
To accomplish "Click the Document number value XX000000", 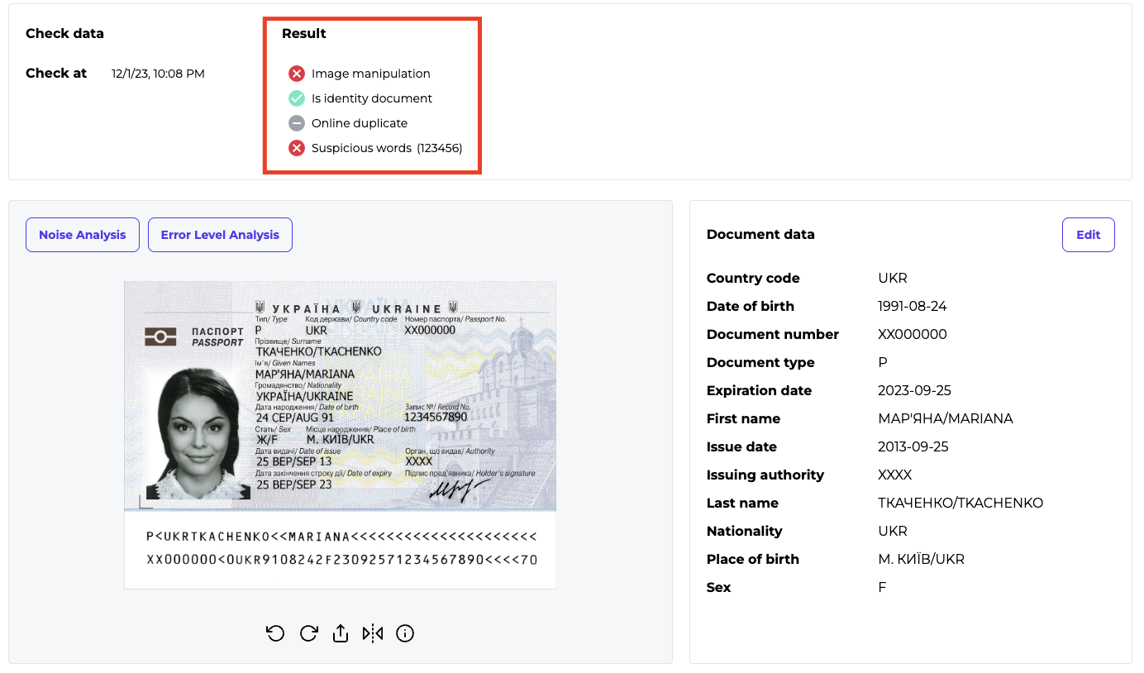I will [912, 335].
